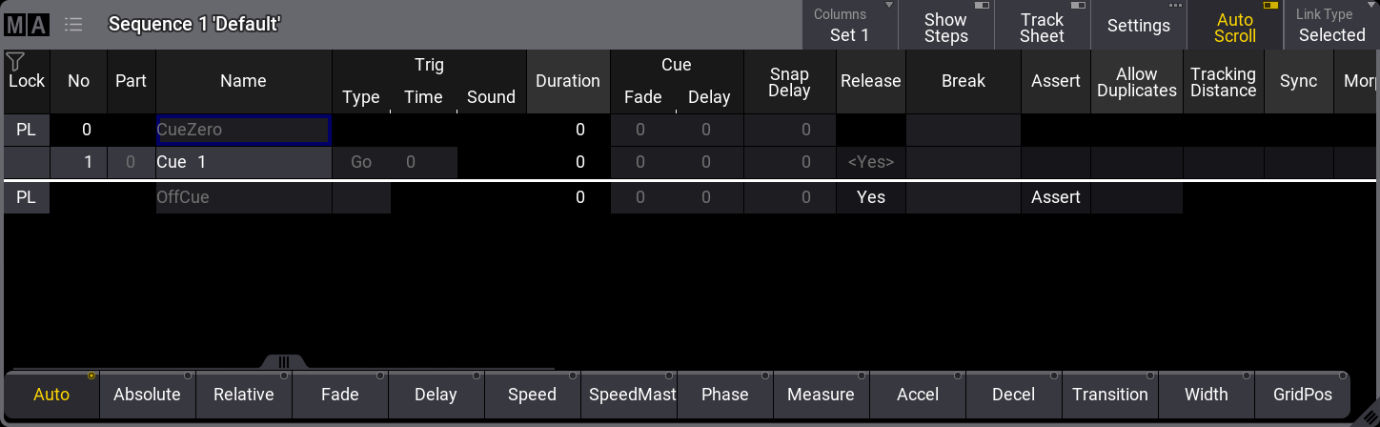The width and height of the screenshot is (1380, 427).
Task: Select the Auto layer tab
Action: click(x=51, y=395)
